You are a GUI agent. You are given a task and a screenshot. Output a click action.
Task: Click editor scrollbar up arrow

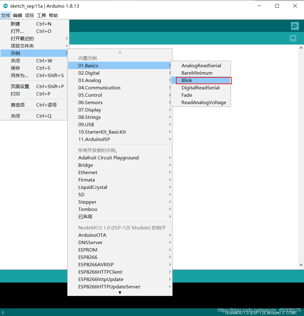point(301,48)
